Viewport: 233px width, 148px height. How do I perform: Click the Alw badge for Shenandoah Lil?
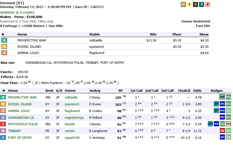(x=222, y=117)
